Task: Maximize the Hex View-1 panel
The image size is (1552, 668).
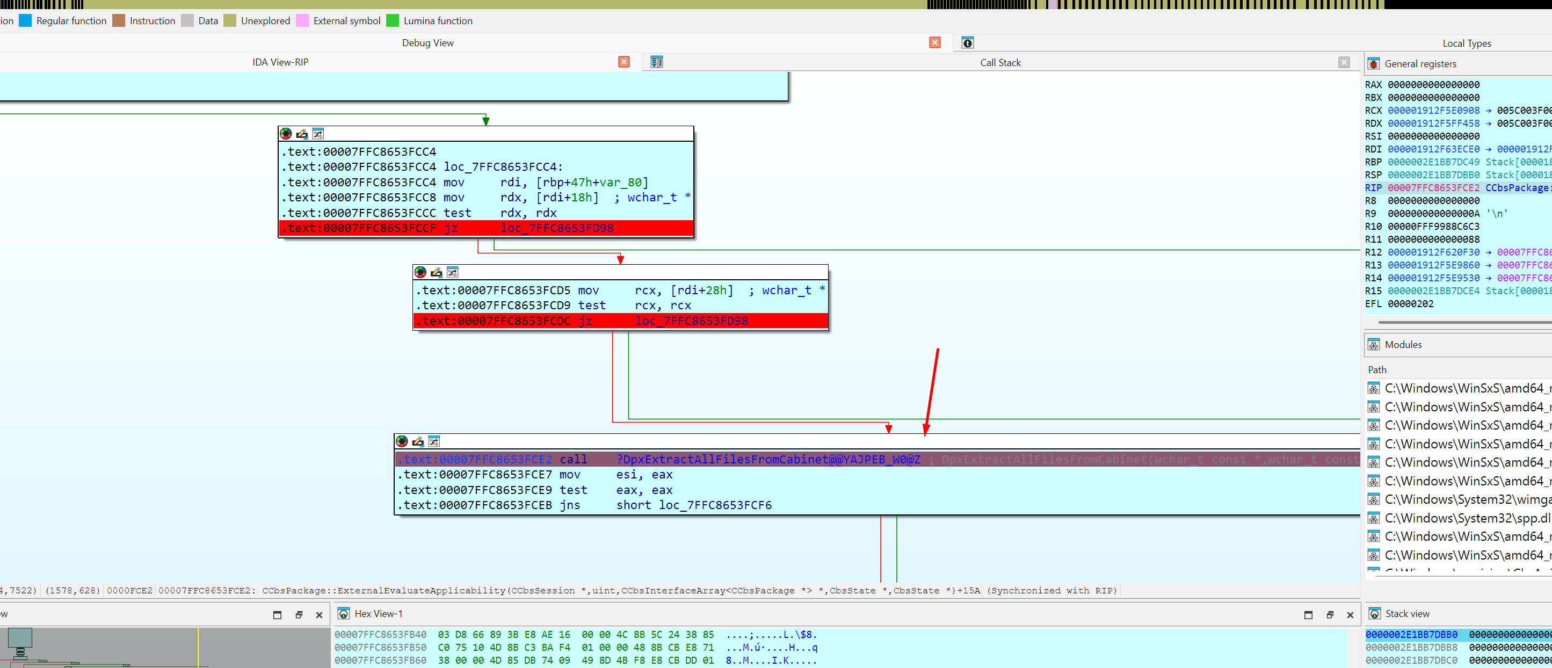Action: coord(1308,615)
